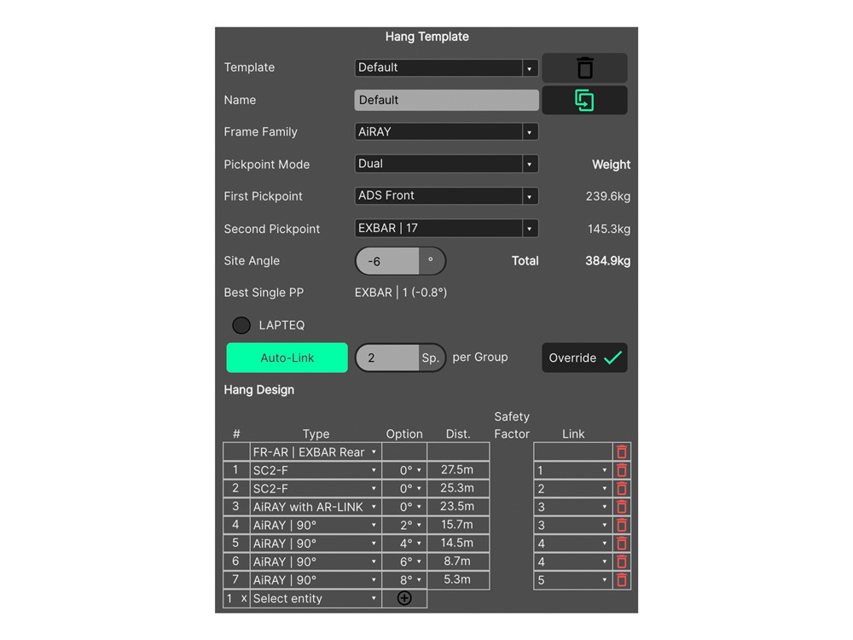Select the 27.5m distance cell

click(458, 470)
